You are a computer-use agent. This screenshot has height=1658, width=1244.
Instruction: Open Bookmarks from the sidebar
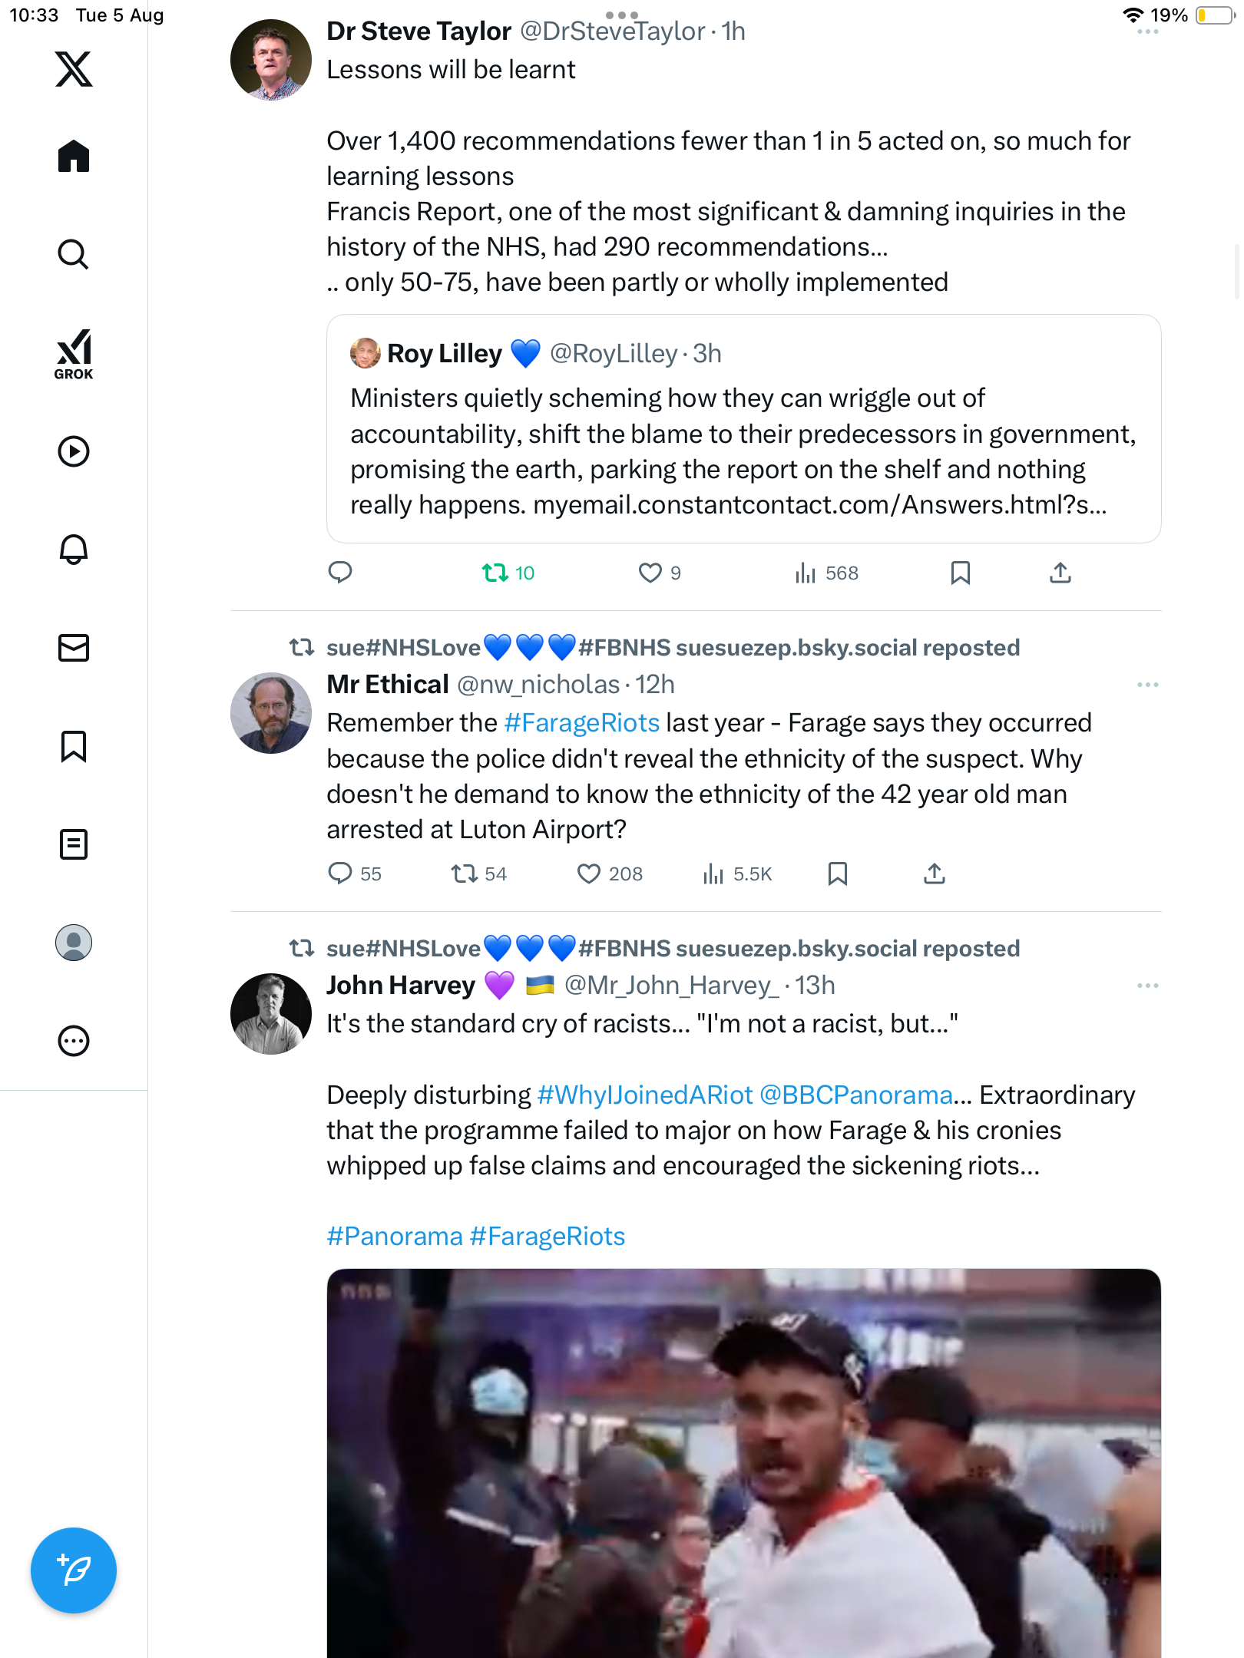[74, 746]
